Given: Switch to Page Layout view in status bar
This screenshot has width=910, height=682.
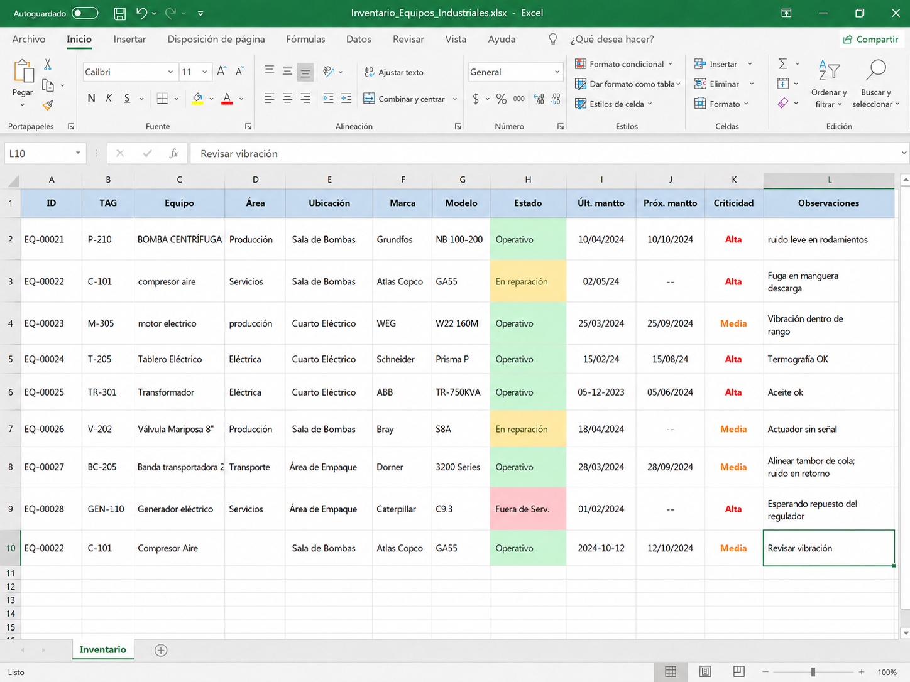Looking at the screenshot, I should [705, 672].
